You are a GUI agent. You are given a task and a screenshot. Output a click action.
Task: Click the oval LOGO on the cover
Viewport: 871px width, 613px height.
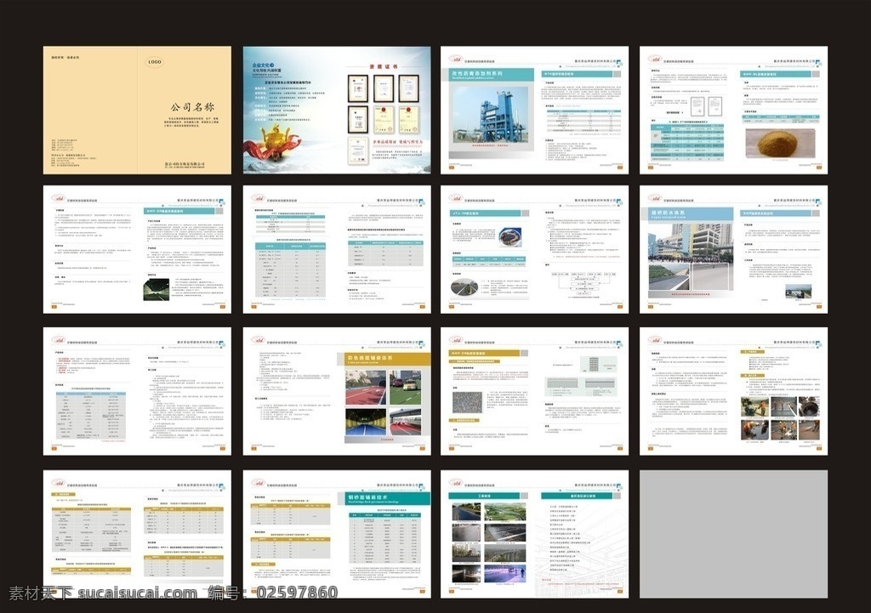pos(155,61)
